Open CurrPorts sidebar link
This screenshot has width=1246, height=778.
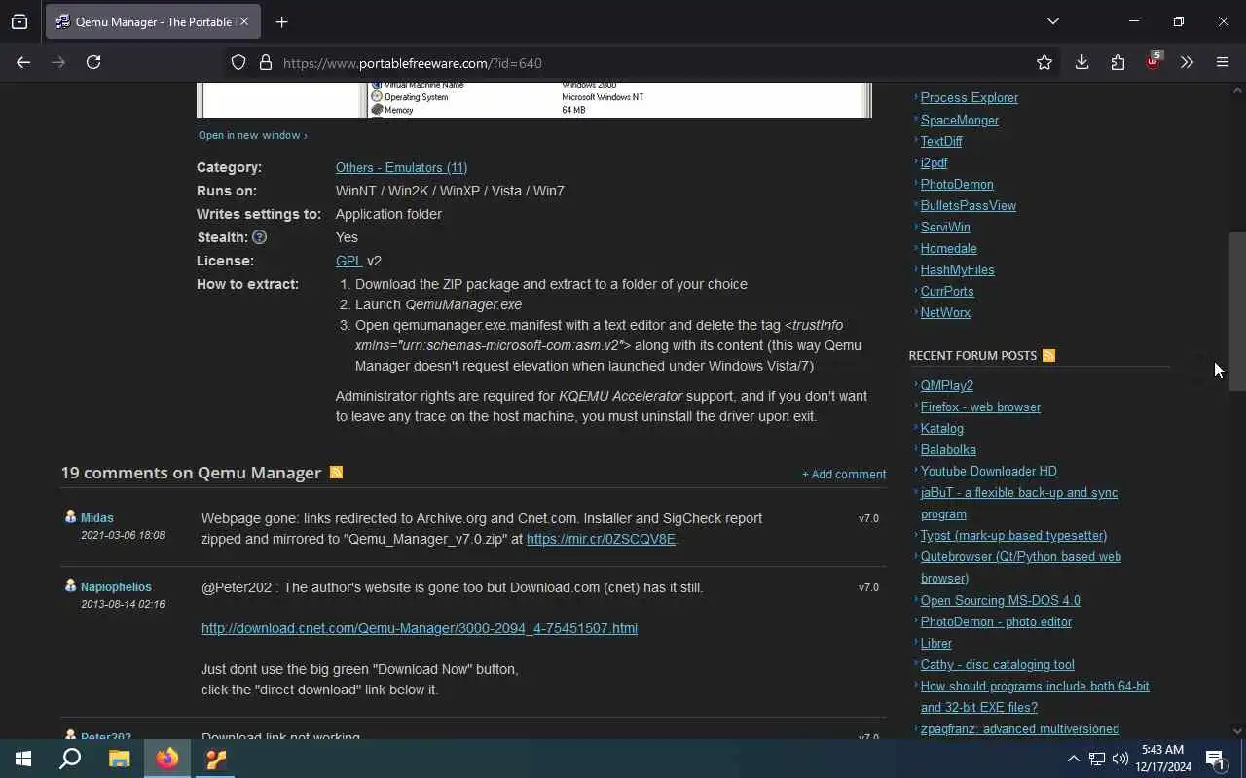pyautogui.click(x=947, y=291)
